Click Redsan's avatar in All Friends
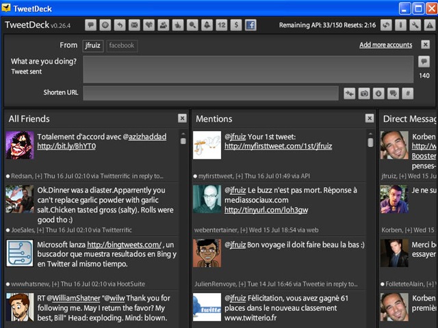This screenshot has width=438, height=328. [20, 146]
